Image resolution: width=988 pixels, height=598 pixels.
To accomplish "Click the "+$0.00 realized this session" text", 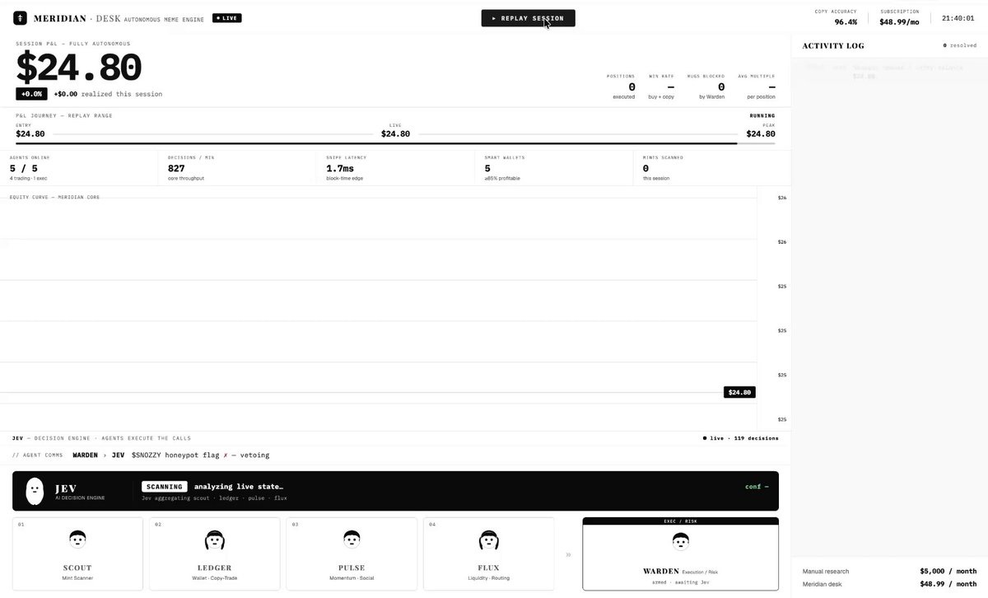I will (108, 94).
